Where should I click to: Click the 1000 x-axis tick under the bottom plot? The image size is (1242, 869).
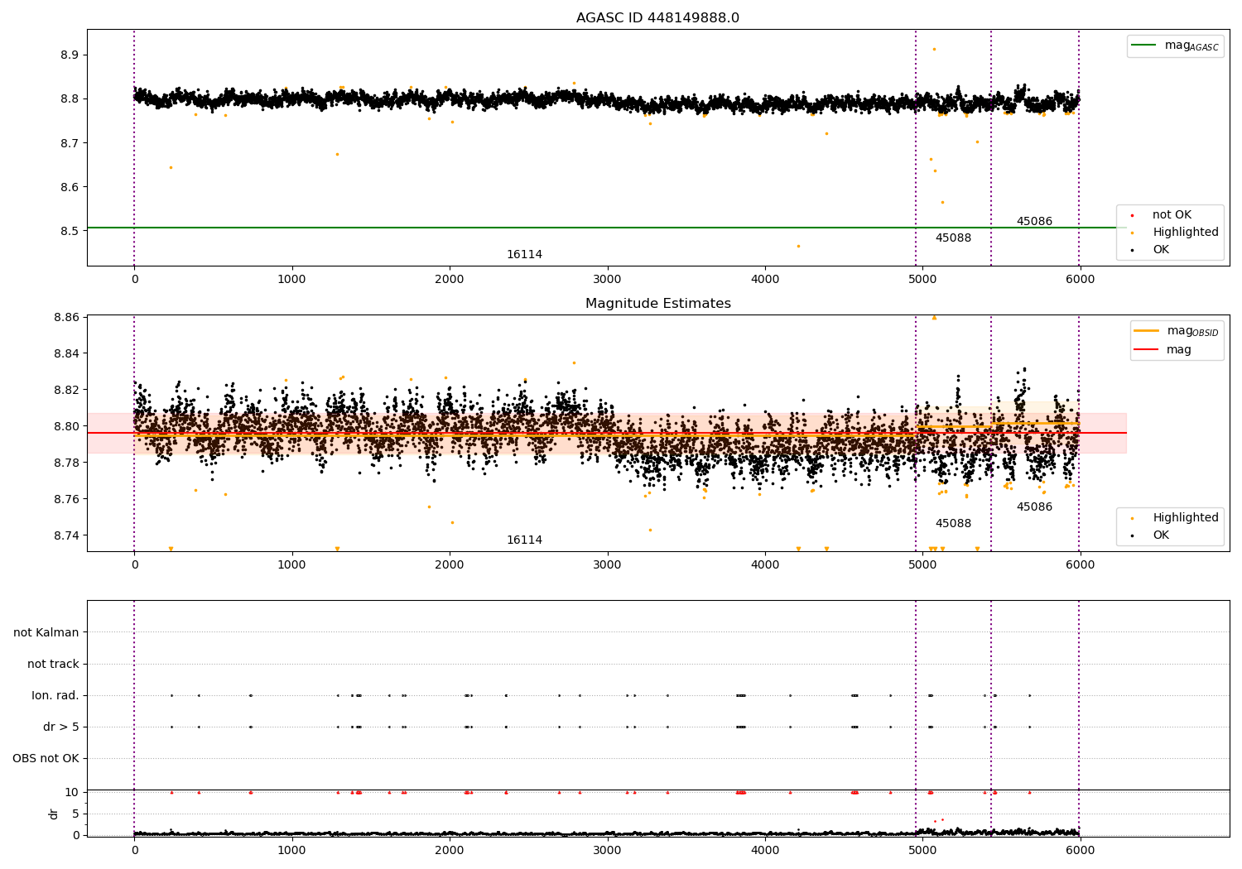click(292, 850)
